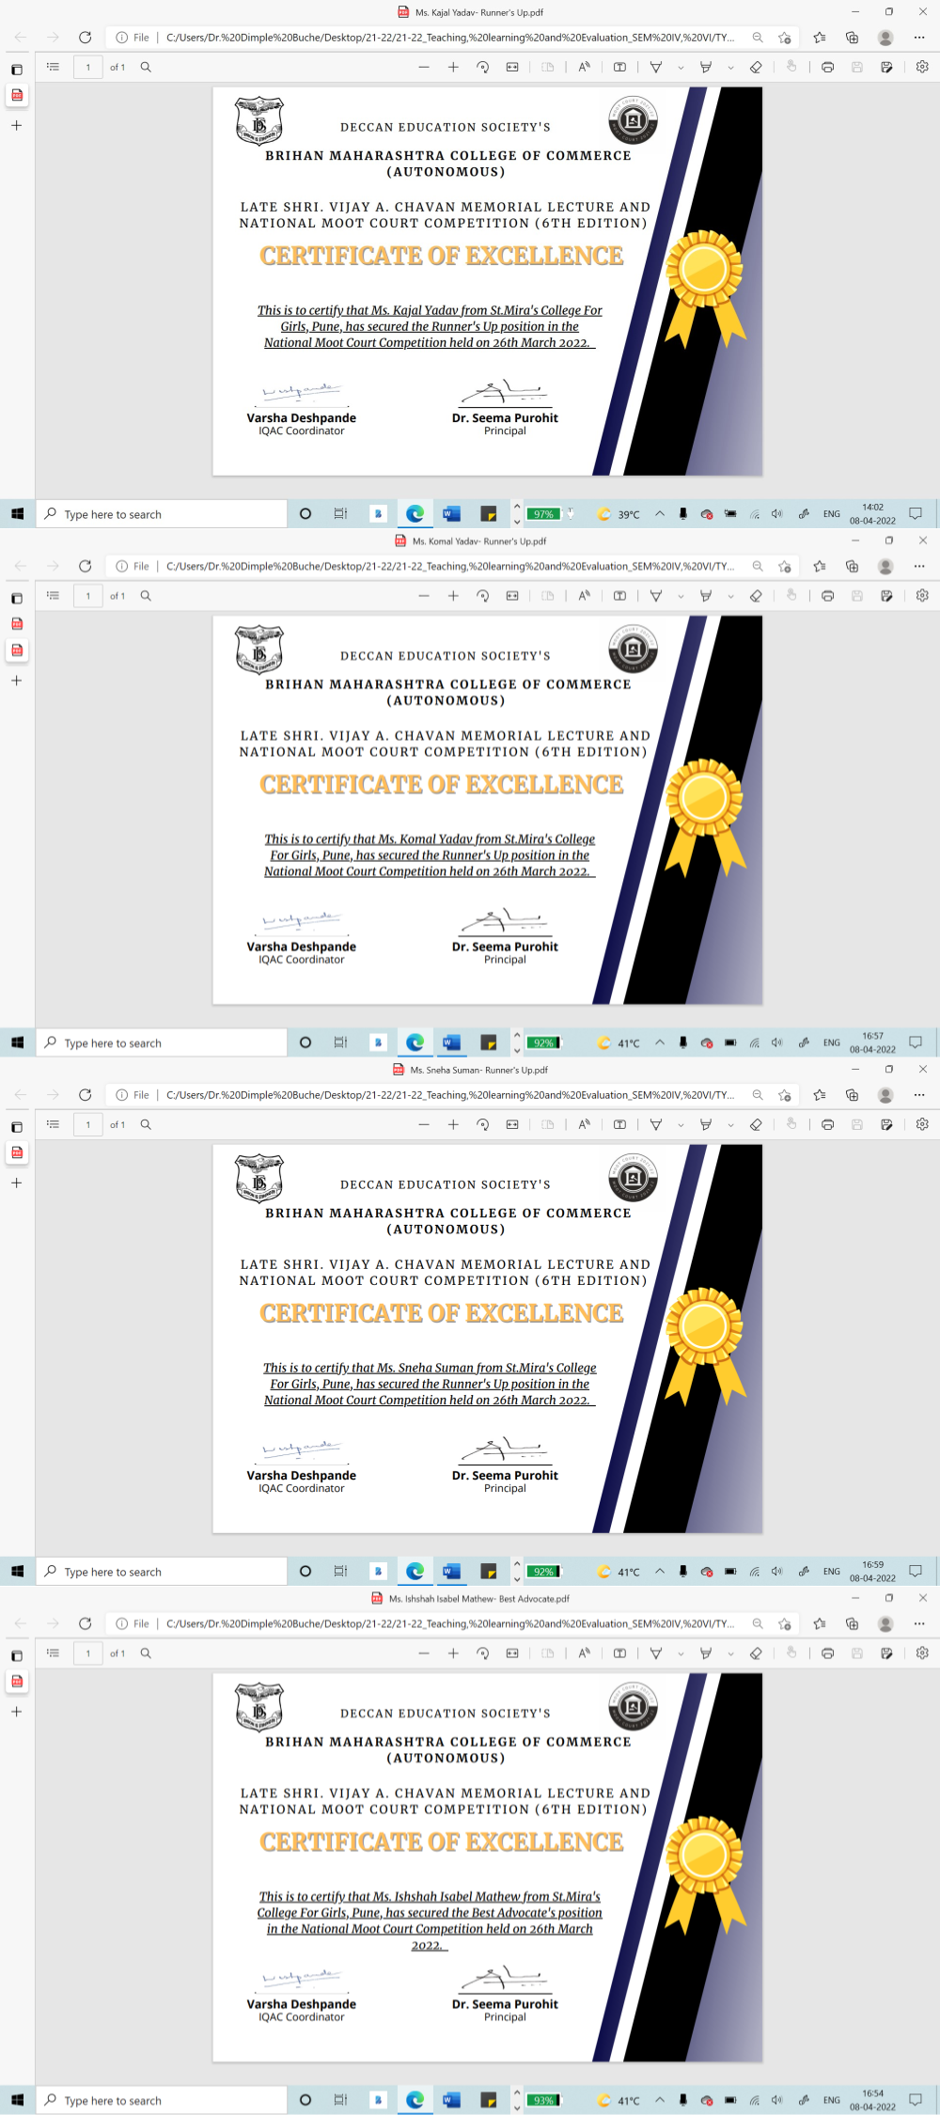Click weather 39°C widget on the taskbar
The height and width of the screenshot is (2115, 940).
[x=619, y=514]
